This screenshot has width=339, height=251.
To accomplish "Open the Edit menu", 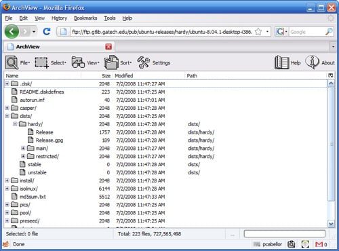I will [23, 18].
